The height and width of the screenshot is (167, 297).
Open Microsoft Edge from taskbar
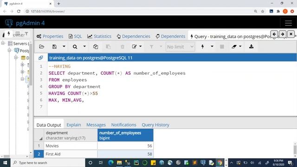click(111, 163)
